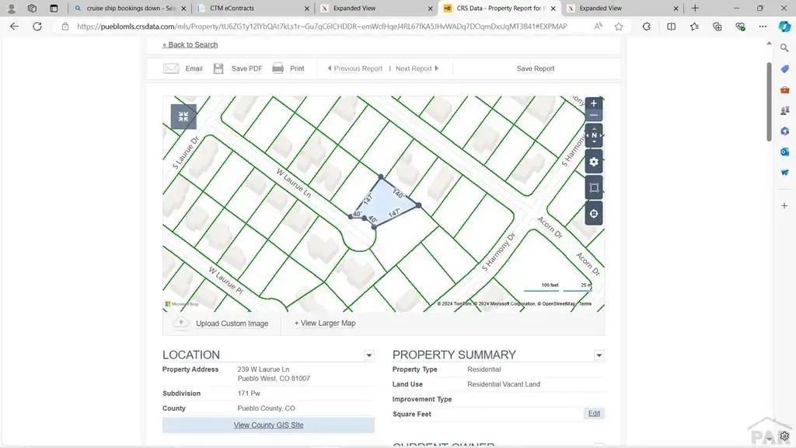
Task: Switch to cruise ship bookings tab
Action: [x=130, y=8]
